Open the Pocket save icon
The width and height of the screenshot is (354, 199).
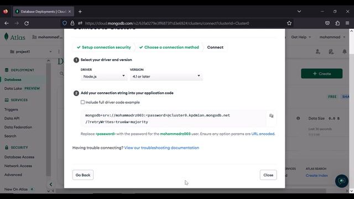[327, 23]
